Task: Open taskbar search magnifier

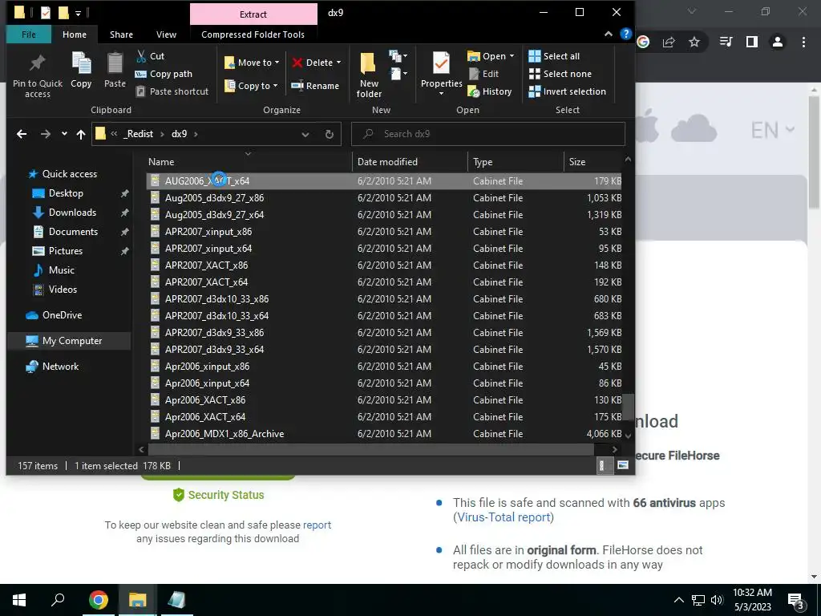Action: (x=58, y=600)
